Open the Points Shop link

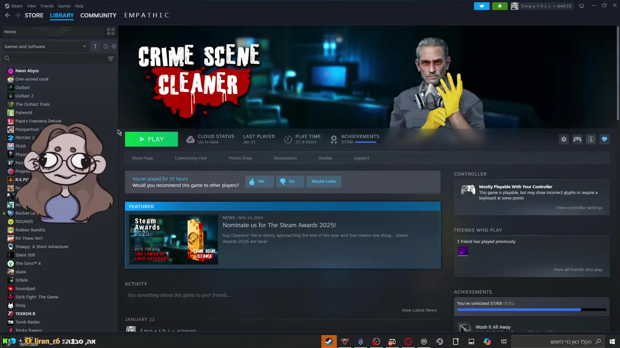[x=240, y=158]
